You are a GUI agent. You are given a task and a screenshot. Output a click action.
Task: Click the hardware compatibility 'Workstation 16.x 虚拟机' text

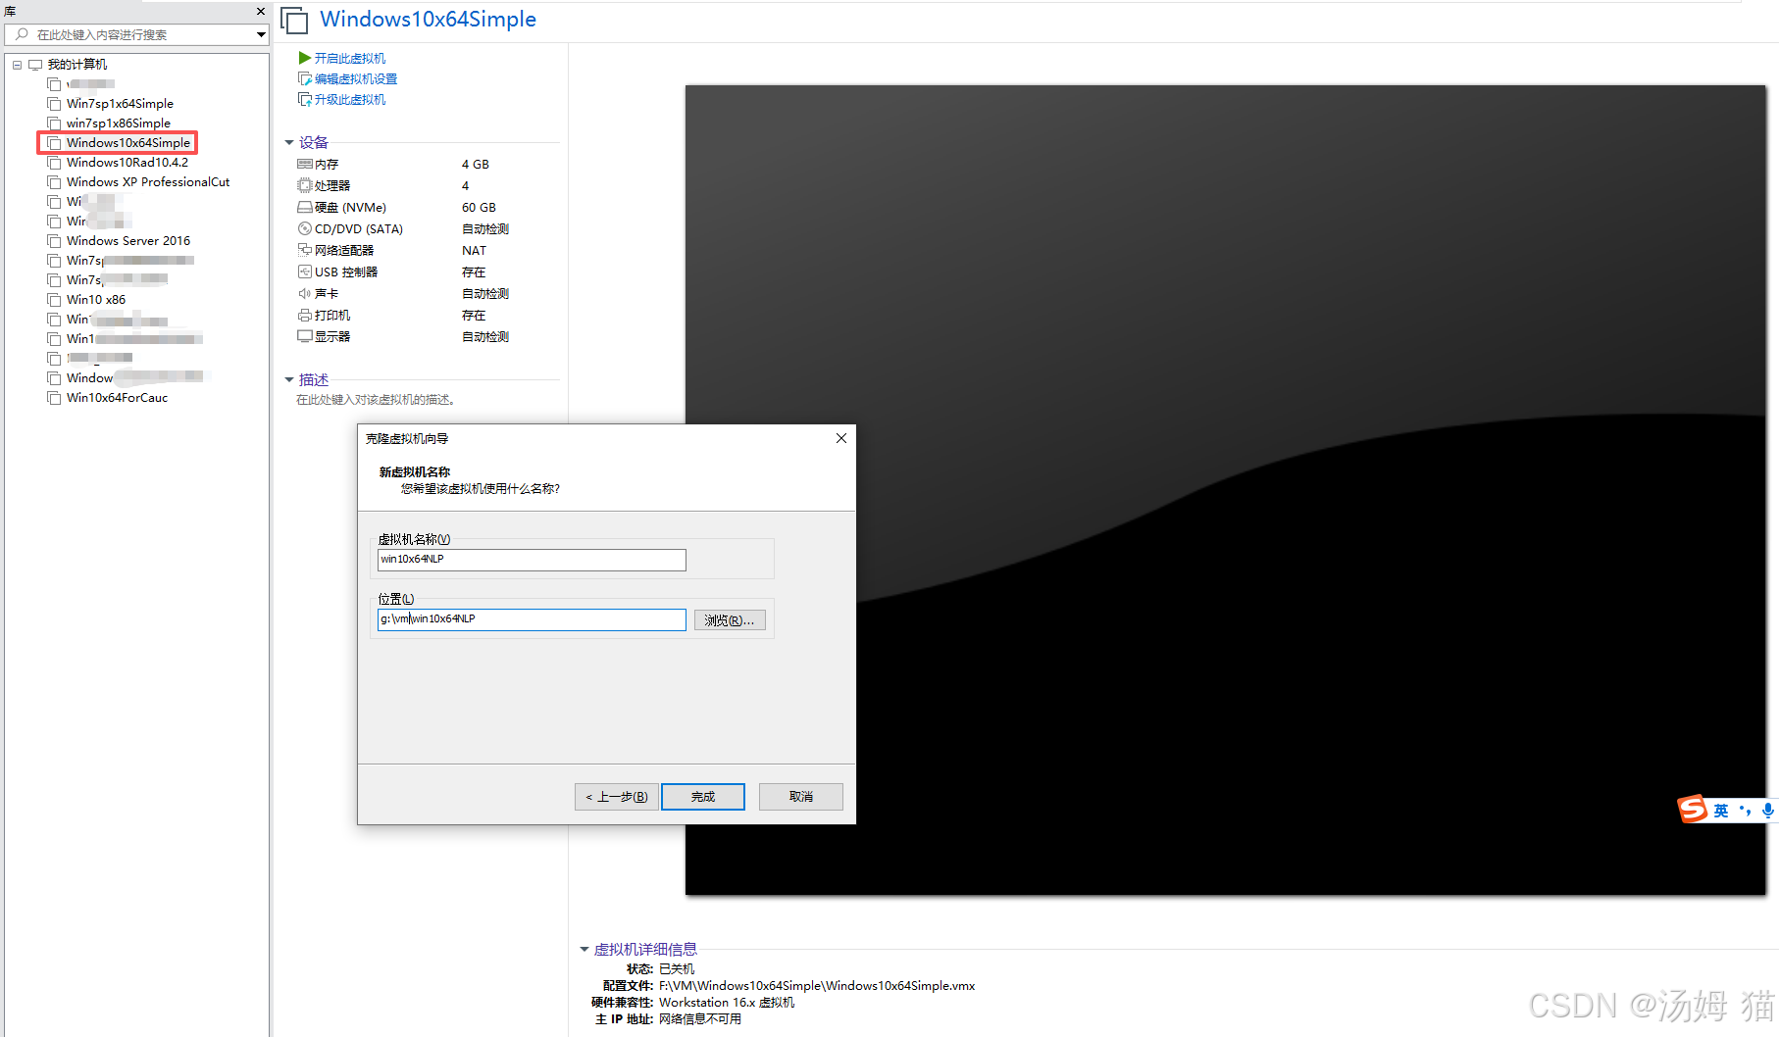pos(727,1003)
